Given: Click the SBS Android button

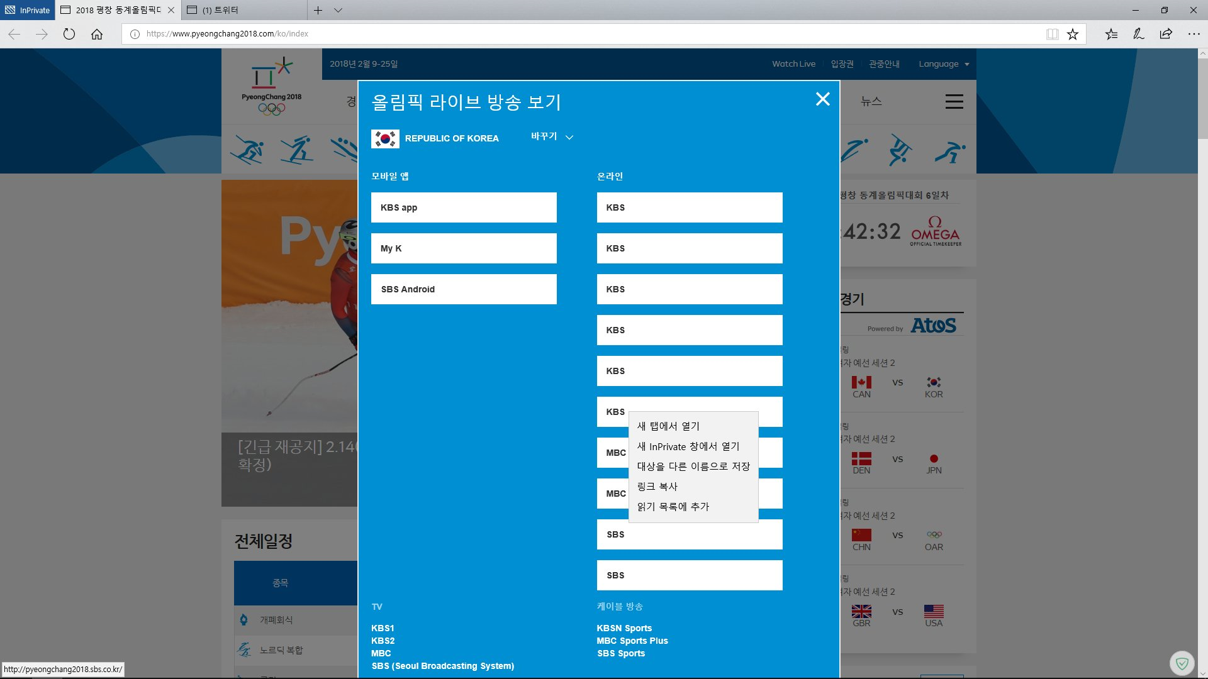Looking at the screenshot, I should point(464,289).
